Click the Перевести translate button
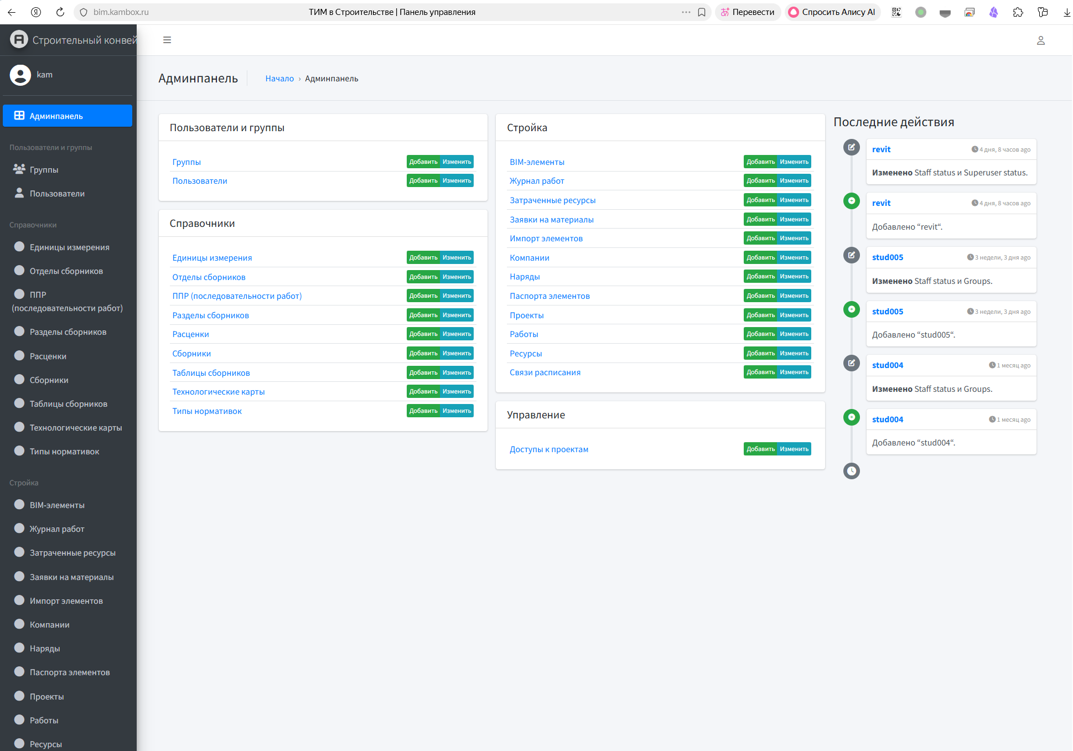Viewport: 1073px width, 751px height. pos(748,12)
